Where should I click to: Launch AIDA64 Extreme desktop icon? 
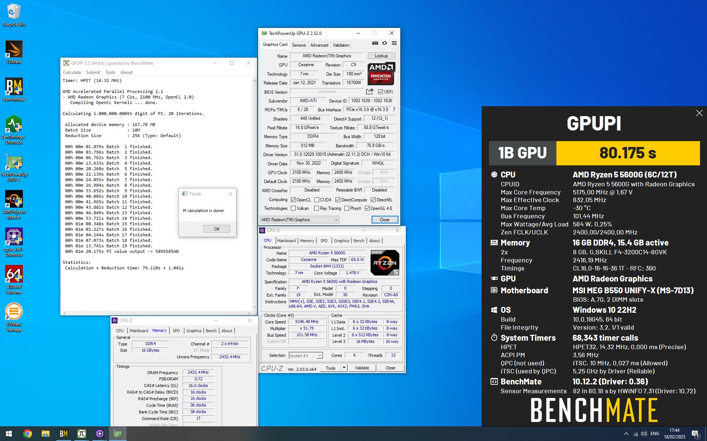coord(14,280)
